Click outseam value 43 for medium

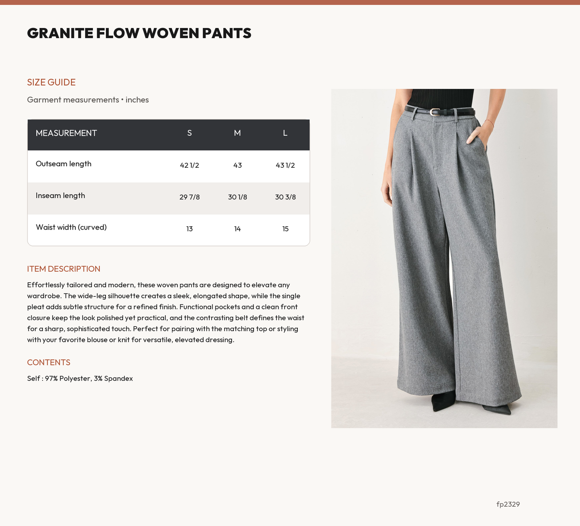click(237, 165)
